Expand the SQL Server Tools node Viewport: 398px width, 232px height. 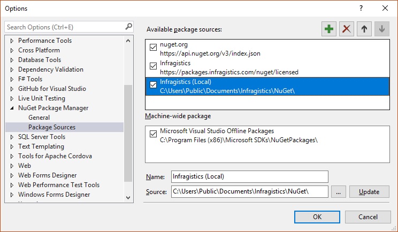coord(12,137)
